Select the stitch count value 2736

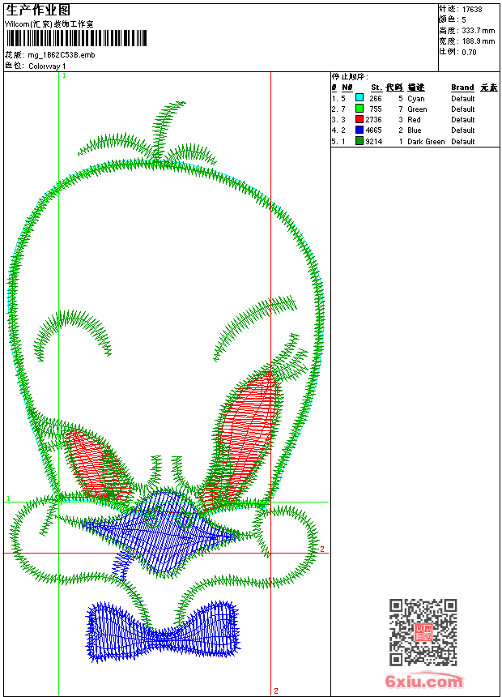(373, 120)
